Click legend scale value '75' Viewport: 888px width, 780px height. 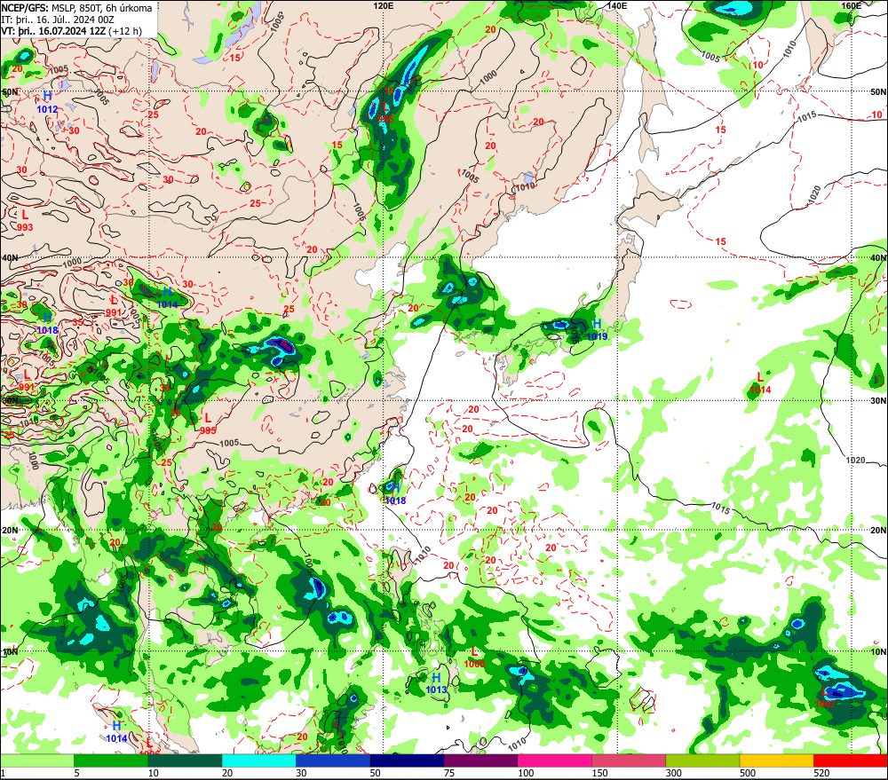tap(449, 773)
